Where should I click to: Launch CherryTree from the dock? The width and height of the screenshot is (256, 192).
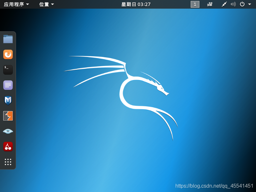(8, 147)
